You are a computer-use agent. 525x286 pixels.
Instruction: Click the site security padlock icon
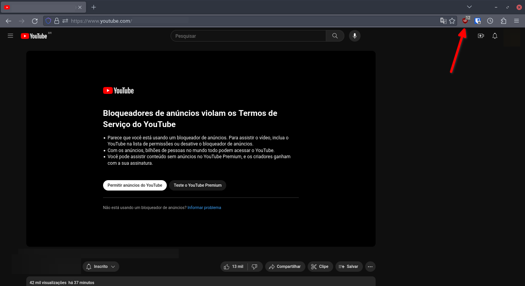point(57,21)
